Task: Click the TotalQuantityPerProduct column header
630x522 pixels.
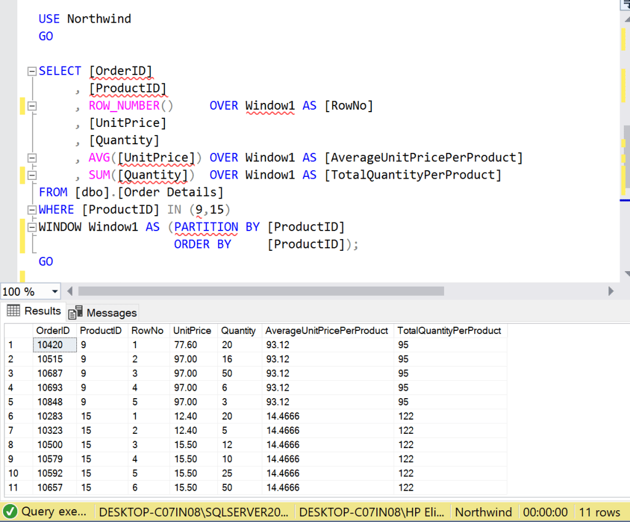Action: tap(449, 330)
